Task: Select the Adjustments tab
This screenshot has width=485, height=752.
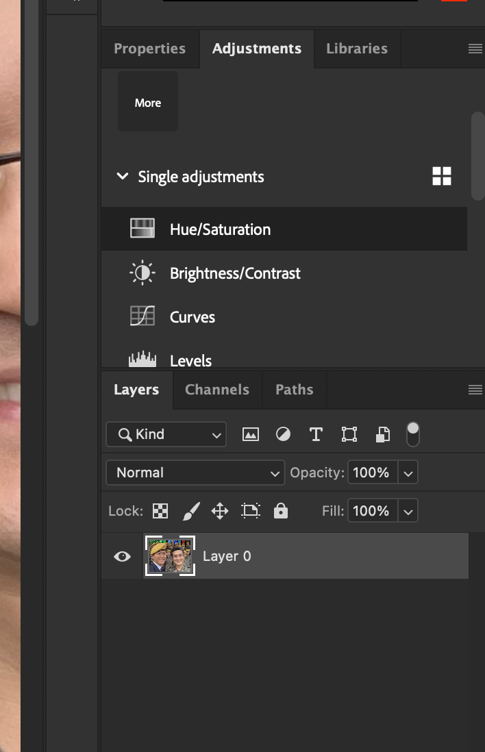Action: (x=257, y=49)
